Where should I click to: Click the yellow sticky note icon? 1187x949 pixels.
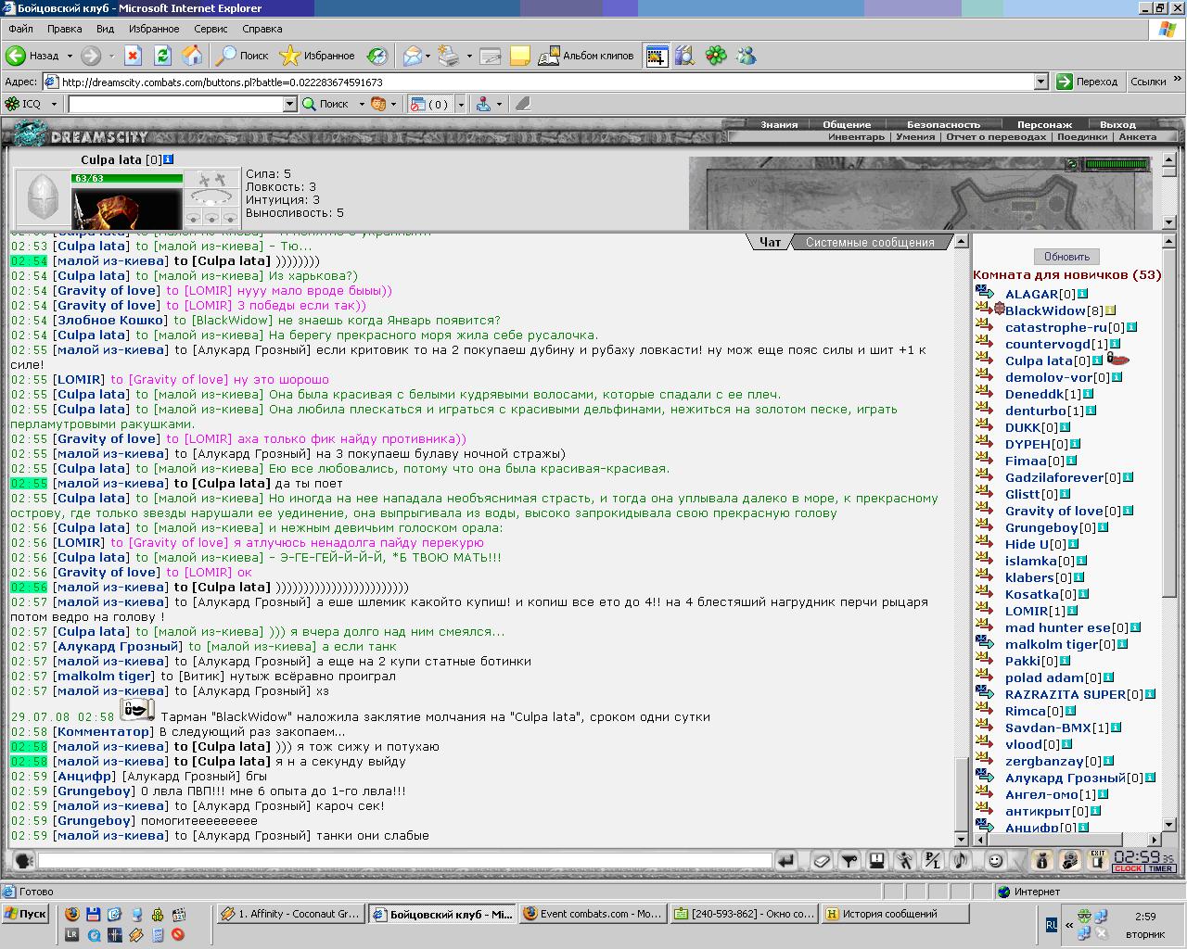click(x=520, y=56)
